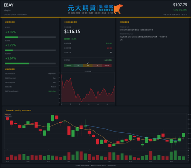
Task: Click the progress bar under +1.79%
Action: [31, 50]
